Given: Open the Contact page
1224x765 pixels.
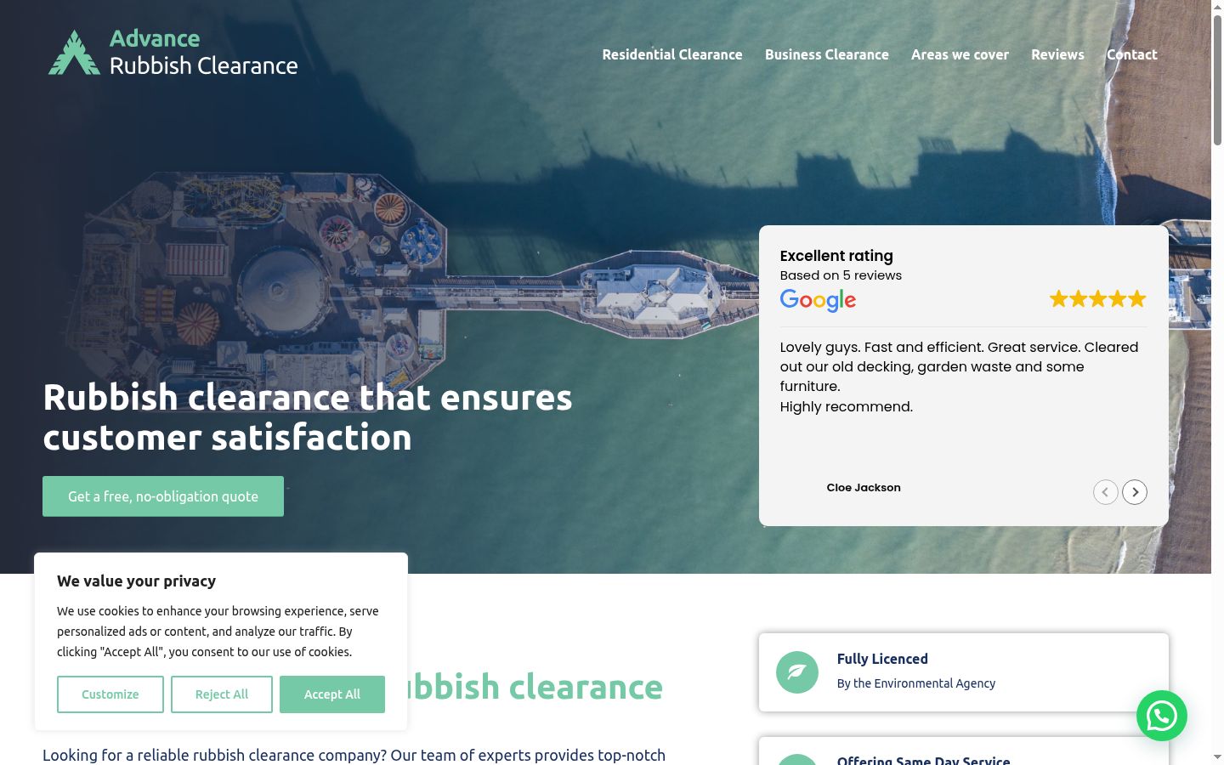Looking at the screenshot, I should pos(1131,54).
